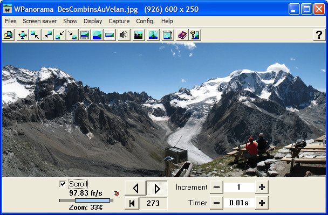This screenshot has height=215, width=328.
Task: Click the move-window-to-top-left arrow icon
Action: pyautogui.click(x=35, y=35)
